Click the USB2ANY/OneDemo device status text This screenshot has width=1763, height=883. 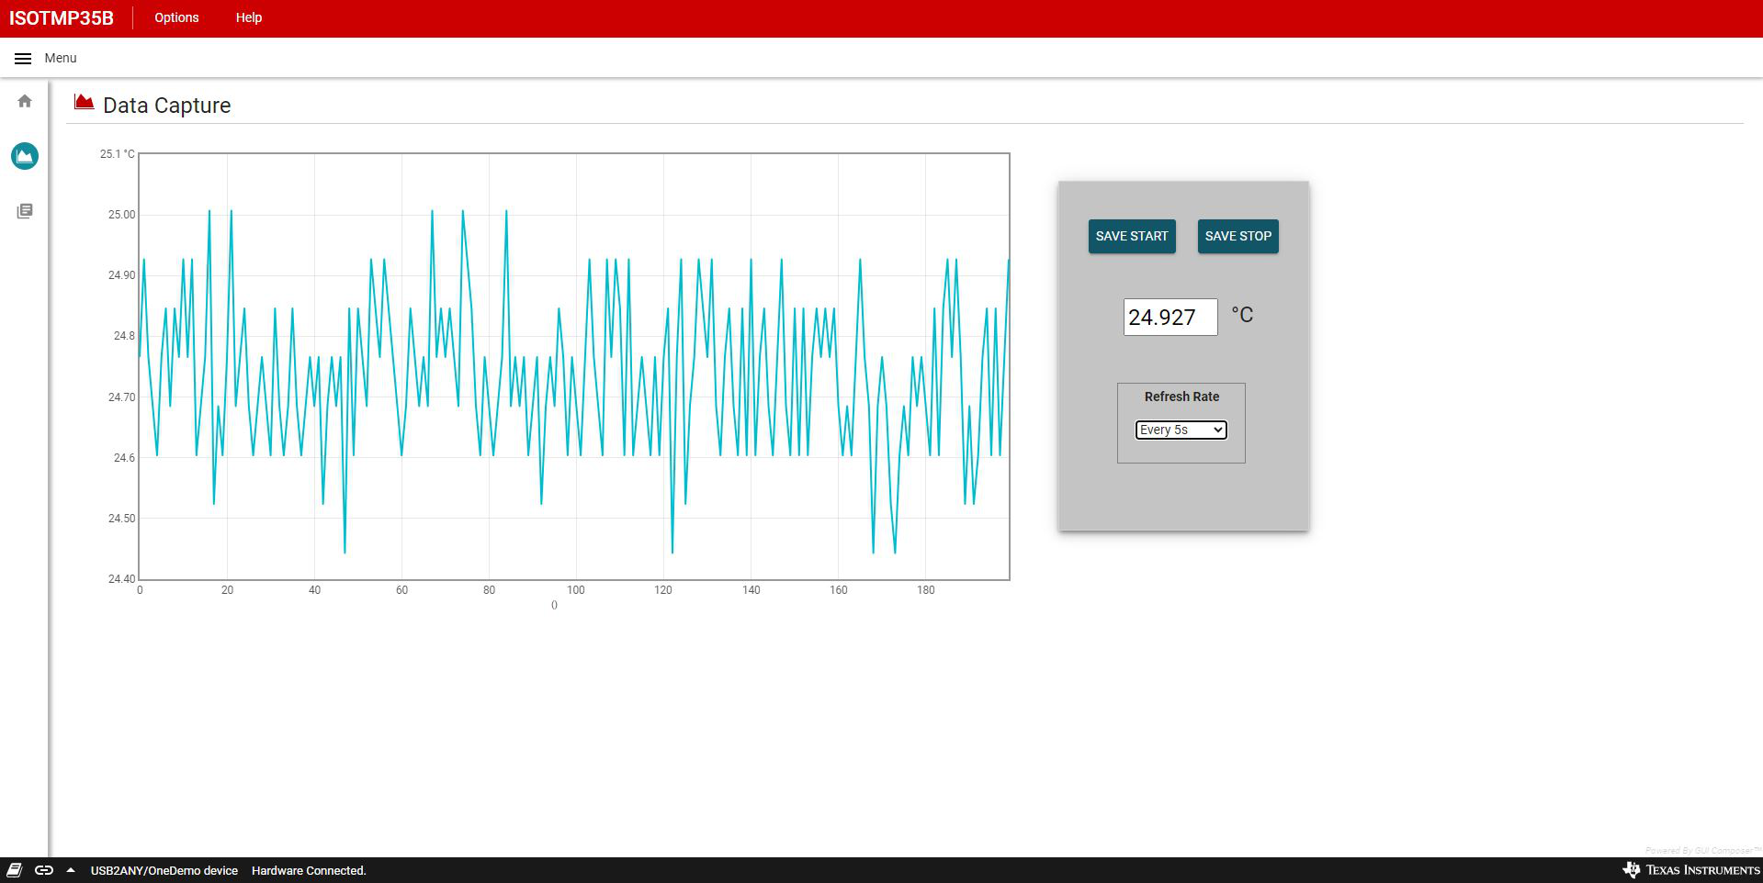[164, 870]
